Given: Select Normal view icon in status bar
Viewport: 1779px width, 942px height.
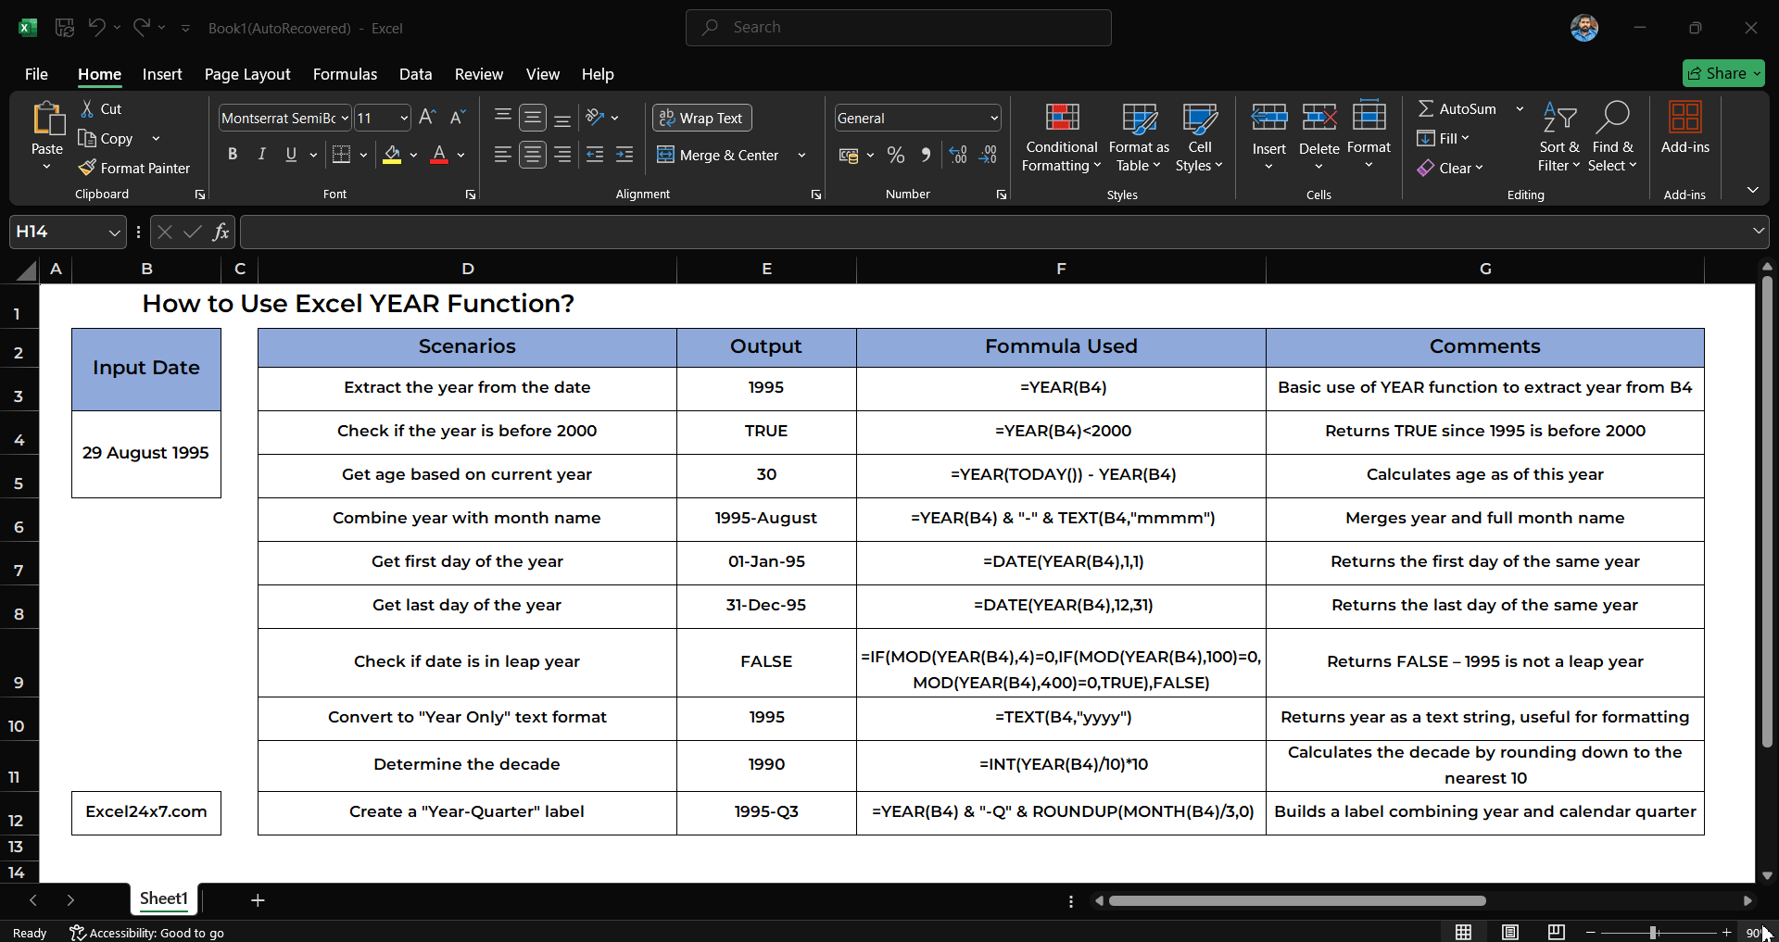Looking at the screenshot, I should [1464, 932].
